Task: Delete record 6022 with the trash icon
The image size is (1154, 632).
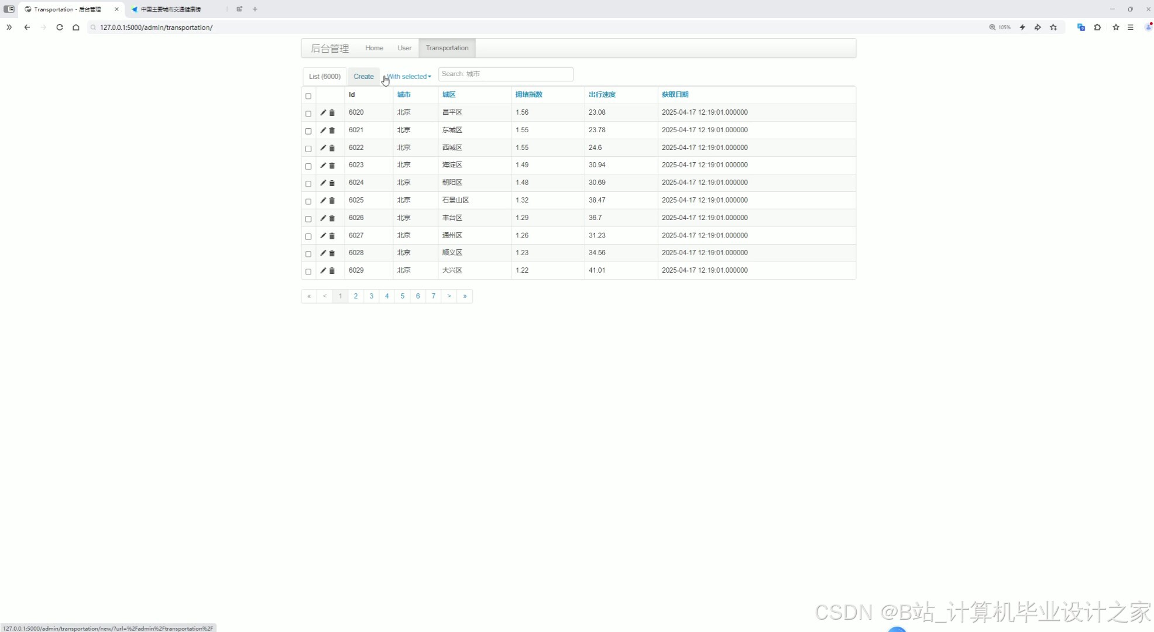Action: [332, 147]
